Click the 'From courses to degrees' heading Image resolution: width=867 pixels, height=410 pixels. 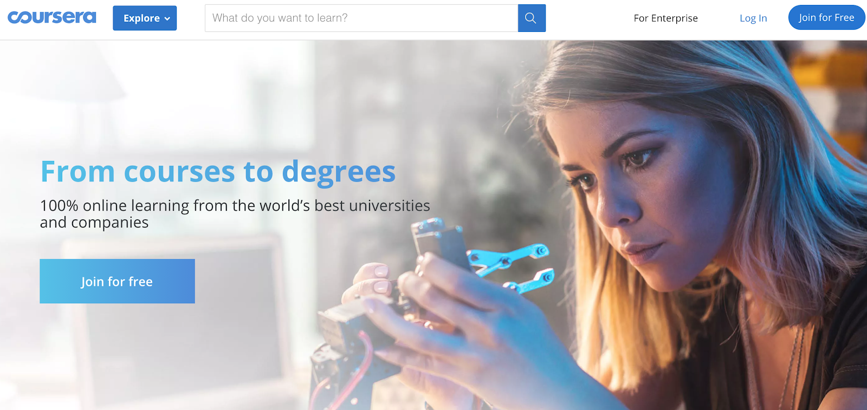pyautogui.click(x=218, y=172)
